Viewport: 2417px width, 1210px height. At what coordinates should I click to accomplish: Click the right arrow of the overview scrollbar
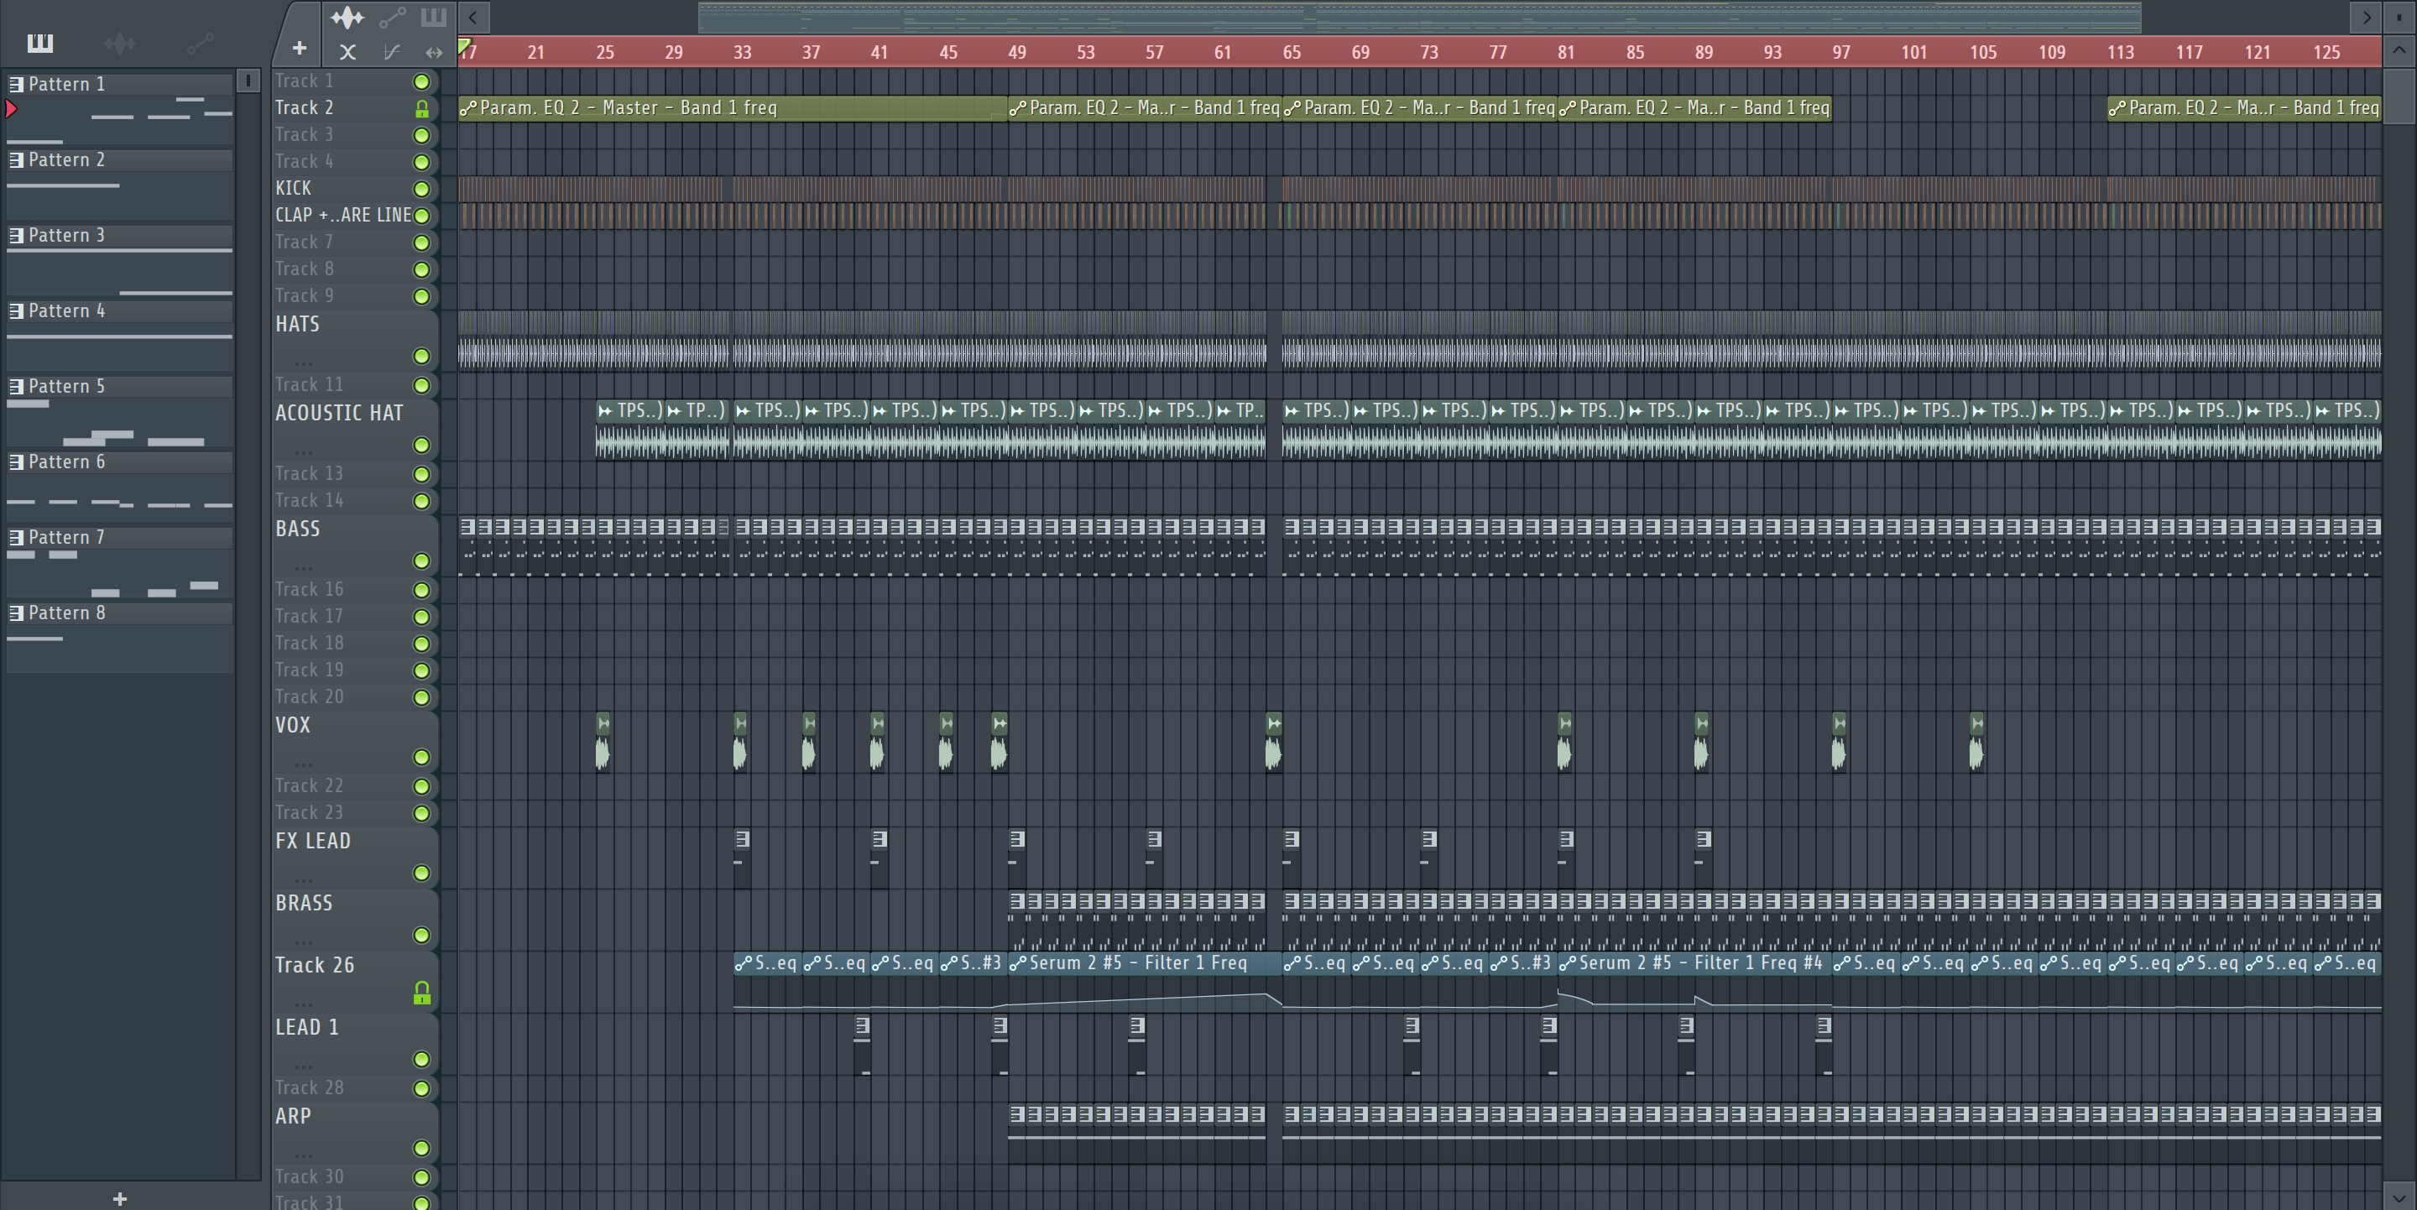[x=2367, y=16]
